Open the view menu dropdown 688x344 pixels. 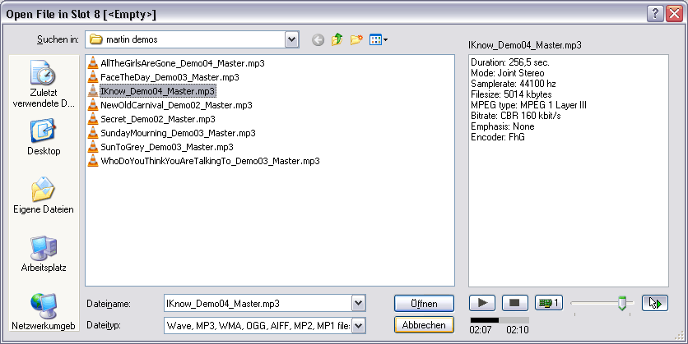pos(379,39)
